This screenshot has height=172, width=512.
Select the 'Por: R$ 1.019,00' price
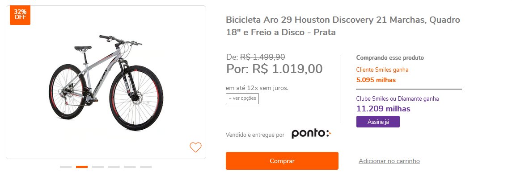pyautogui.click(x=274, y=69)
